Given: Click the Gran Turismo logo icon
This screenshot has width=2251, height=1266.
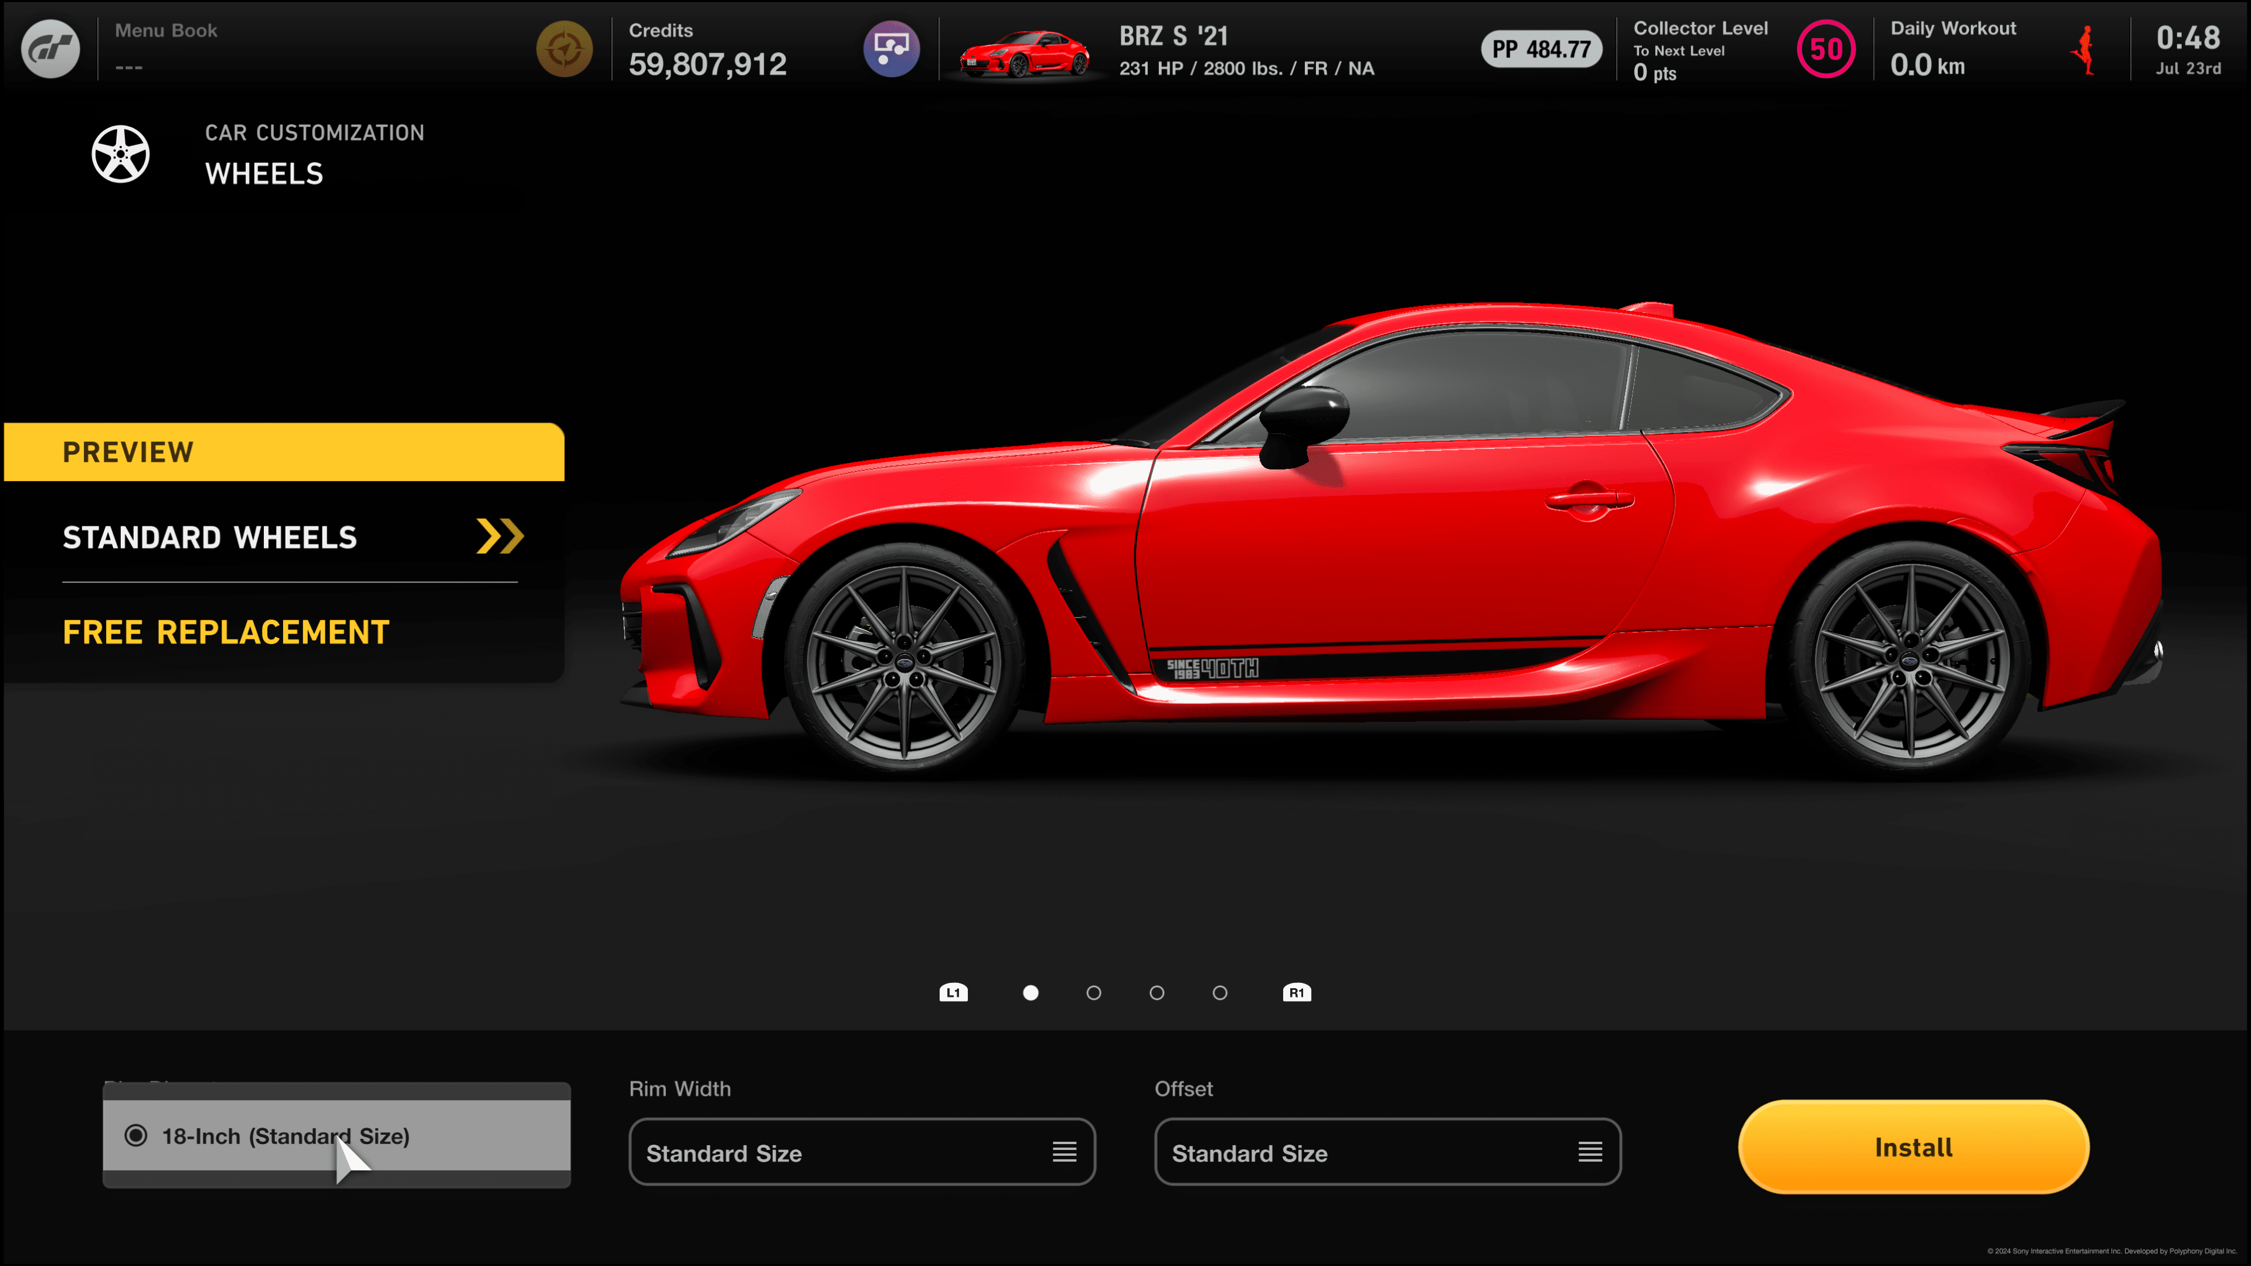Looking at the screenshot, I should tap(50, 49).
